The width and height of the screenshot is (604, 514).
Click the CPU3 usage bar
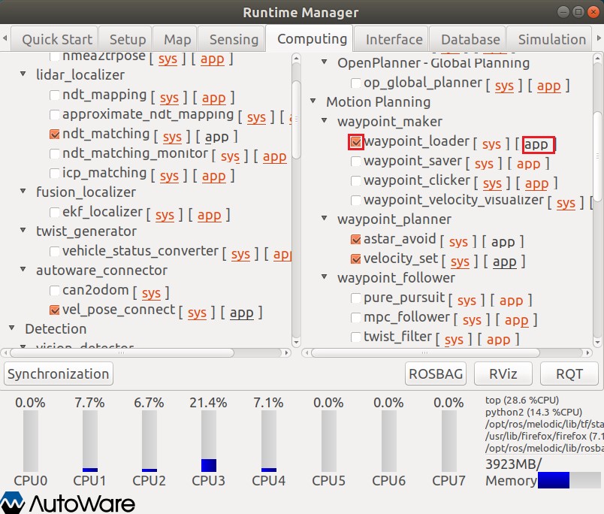pos(208,441)
